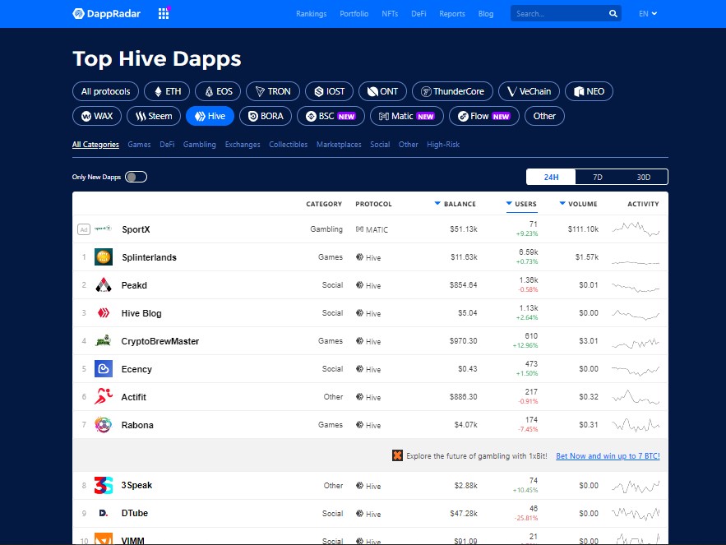Toggle the Only New Dapps switch
This screenshot has height=545, width=726.
click(136, 177)
